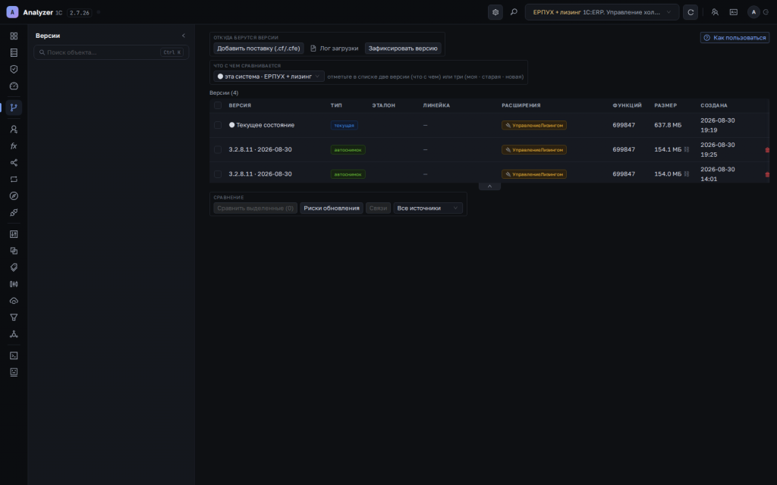Delete the snapshot version created at 14:01

(x=767, y=174)
